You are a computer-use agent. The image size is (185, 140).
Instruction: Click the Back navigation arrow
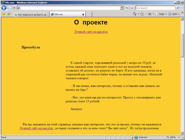pos(4,8)
